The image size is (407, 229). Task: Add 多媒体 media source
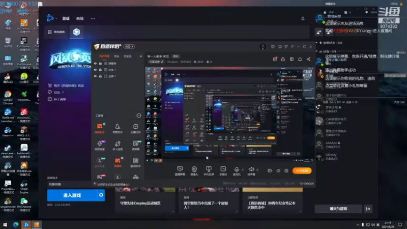(223, 171)
